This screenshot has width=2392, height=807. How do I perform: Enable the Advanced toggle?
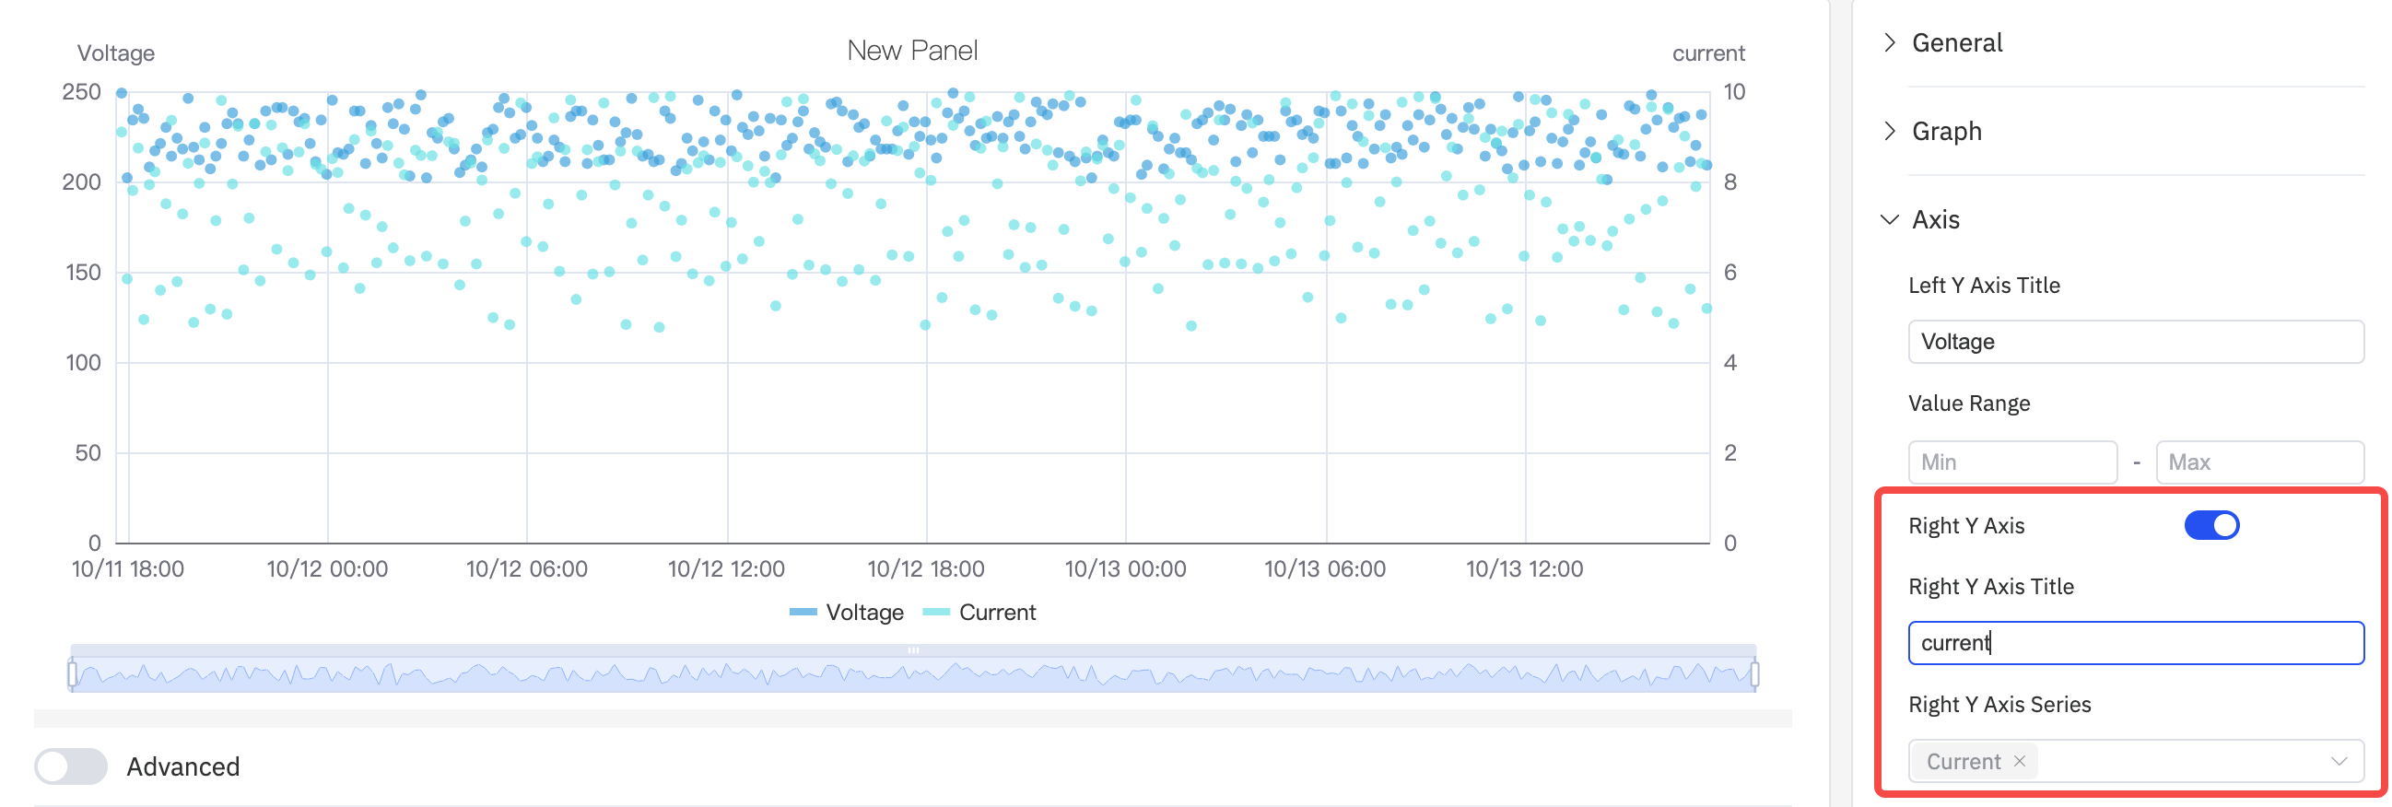pyautogui.click(x=71, y=766)
